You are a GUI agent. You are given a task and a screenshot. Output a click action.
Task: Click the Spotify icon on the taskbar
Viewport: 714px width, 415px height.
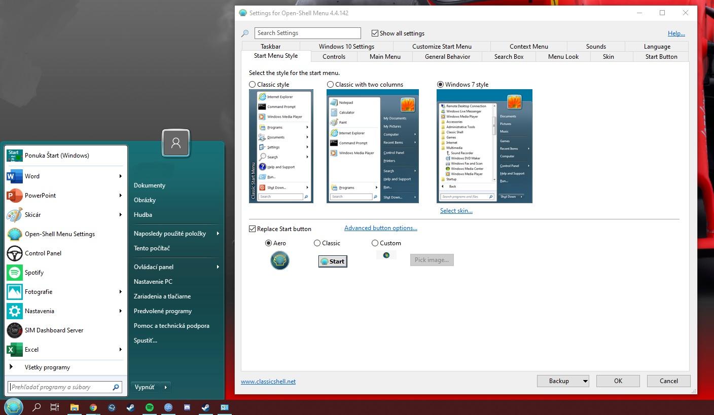point(149,407)
